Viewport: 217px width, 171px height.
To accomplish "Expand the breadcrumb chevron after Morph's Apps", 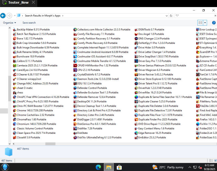I will [x=63, y=16].
